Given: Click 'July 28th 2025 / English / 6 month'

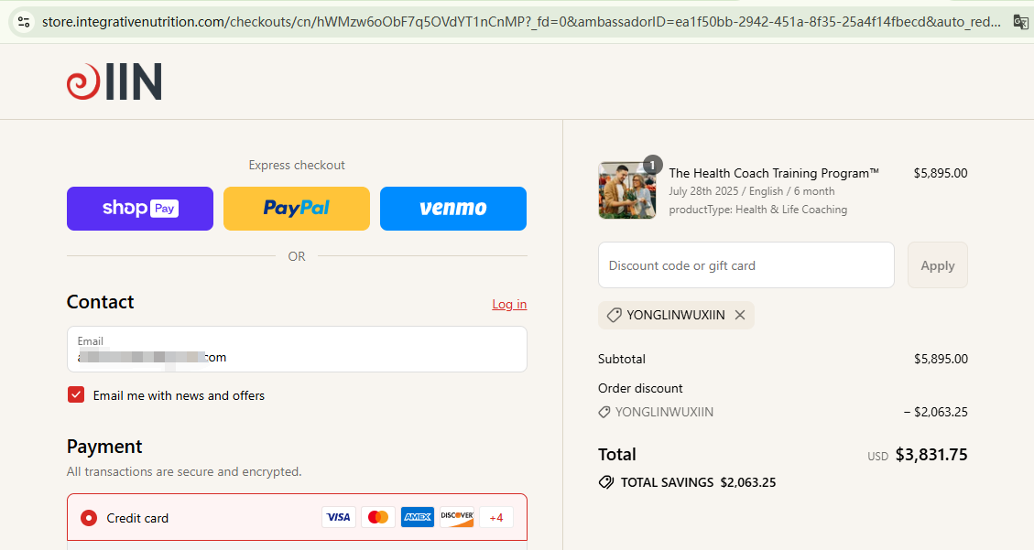Looking at the screenshot, I should [x=752, y=191].
